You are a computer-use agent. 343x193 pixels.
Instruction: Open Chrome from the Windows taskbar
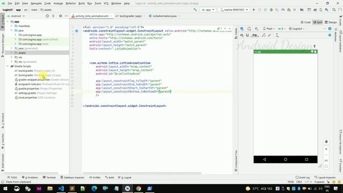(138, 188)
